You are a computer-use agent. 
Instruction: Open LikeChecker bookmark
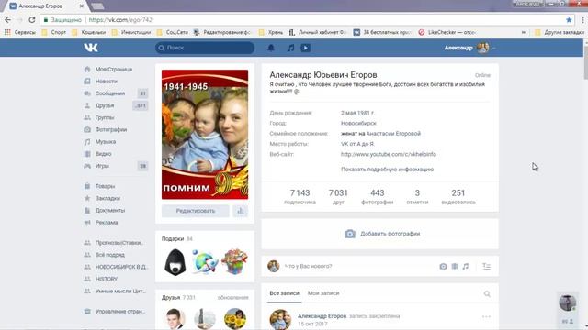pyautogui.click(x=447, y=33)
